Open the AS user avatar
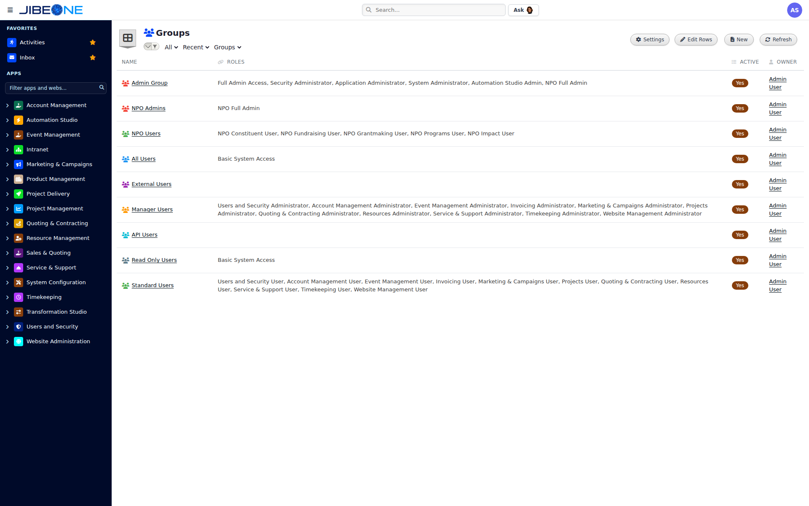 [x=794, y=10]
